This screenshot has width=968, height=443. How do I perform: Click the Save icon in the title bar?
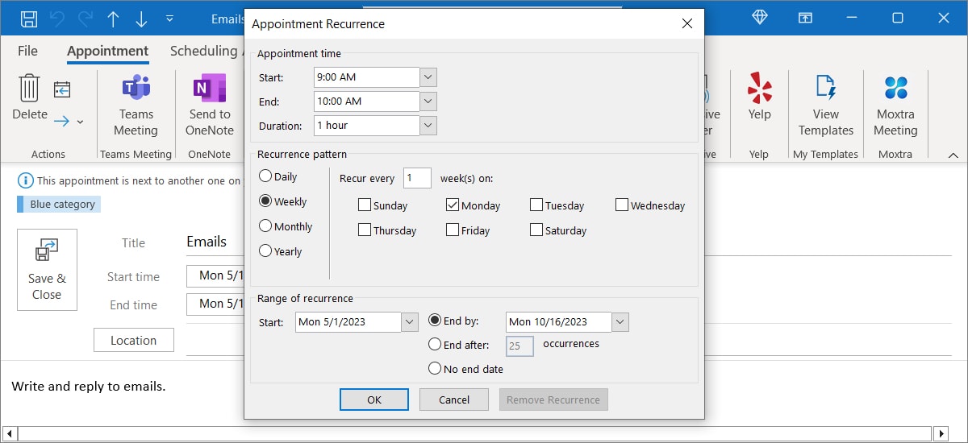point(29,18)
